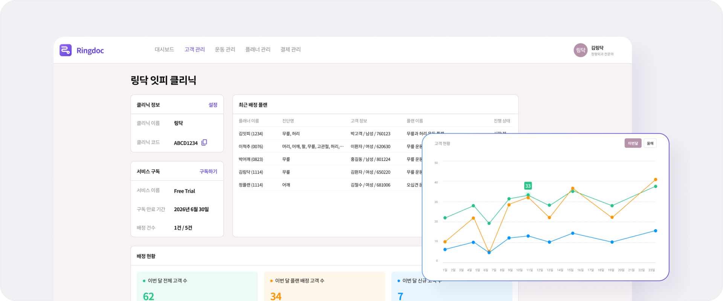Open the 결제 관리 menu
The height and width of the screenshot is (301, 723).
tap(290, 50)
